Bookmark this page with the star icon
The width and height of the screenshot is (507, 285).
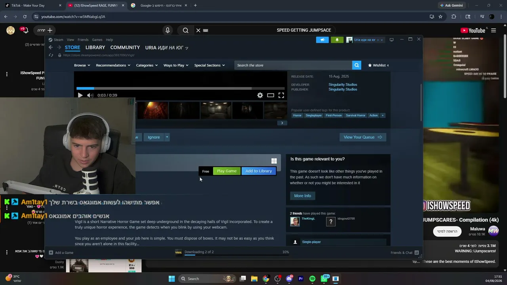click(x=440, y=17)
